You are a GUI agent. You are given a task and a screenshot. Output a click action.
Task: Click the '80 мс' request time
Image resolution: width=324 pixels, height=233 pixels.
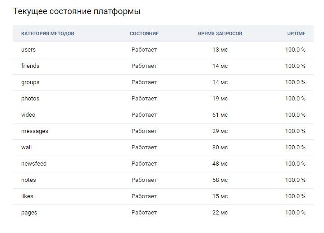pos(220,147)
